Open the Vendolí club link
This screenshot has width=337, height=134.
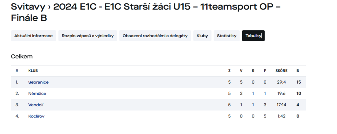[x=36, y=105]
